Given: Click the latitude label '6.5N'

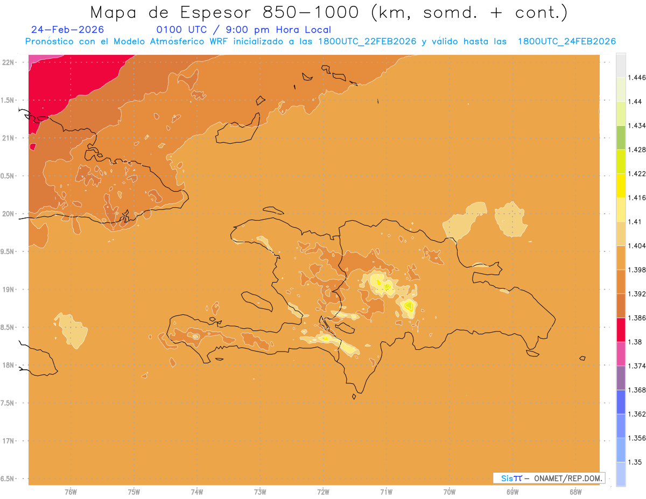Looking at the screenshot, I should (8, 479).
